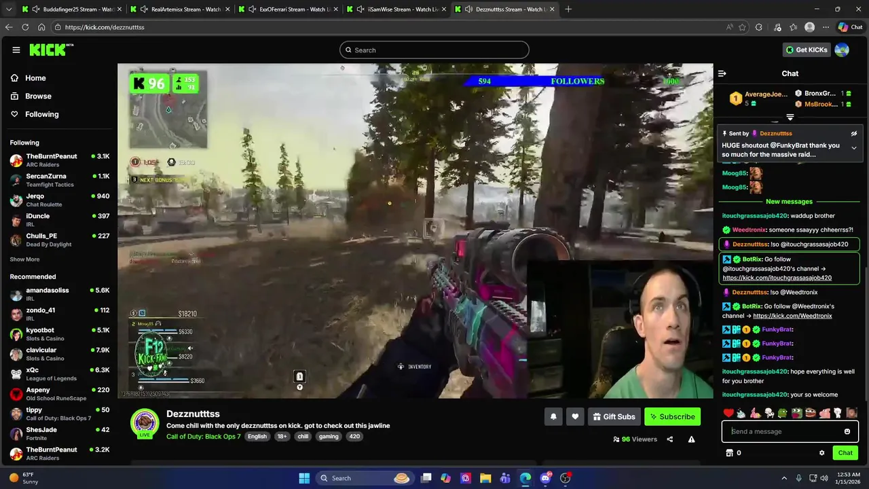The width and height of the screenshot is (869, 489).
Task: Expand Show More followed channels
Action: pos(24,259)
